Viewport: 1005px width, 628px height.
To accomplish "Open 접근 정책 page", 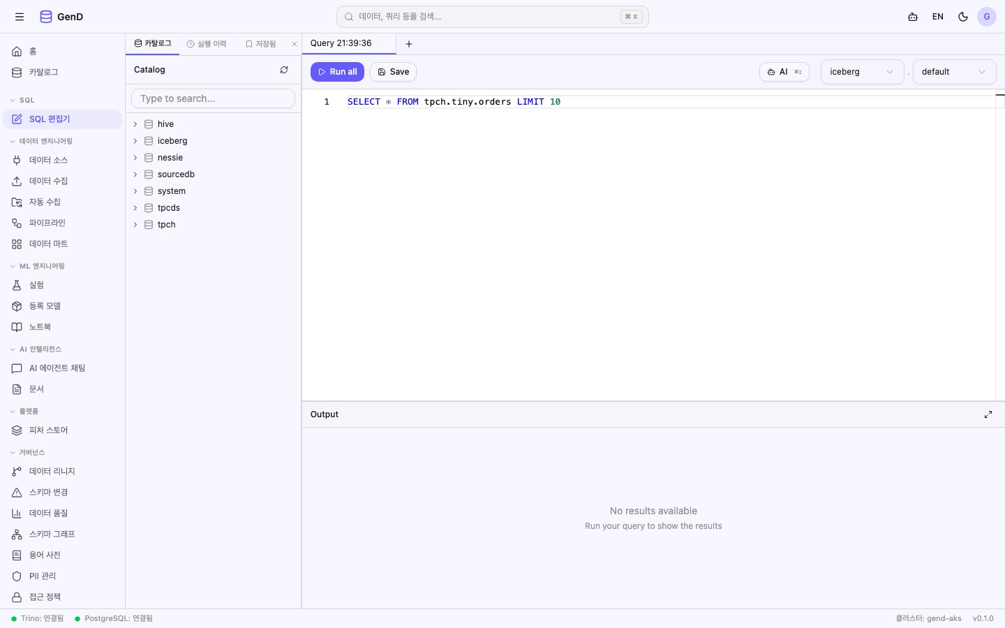I will [63, 597].
